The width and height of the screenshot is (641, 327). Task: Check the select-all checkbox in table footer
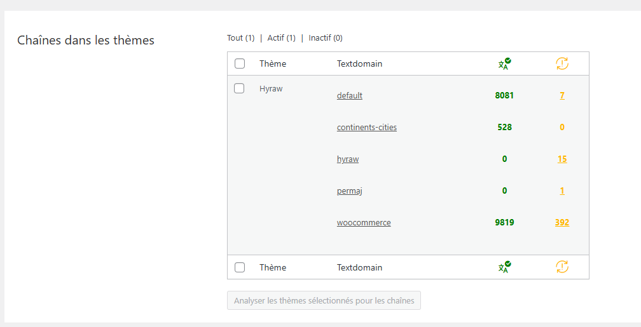coord(240,267)
